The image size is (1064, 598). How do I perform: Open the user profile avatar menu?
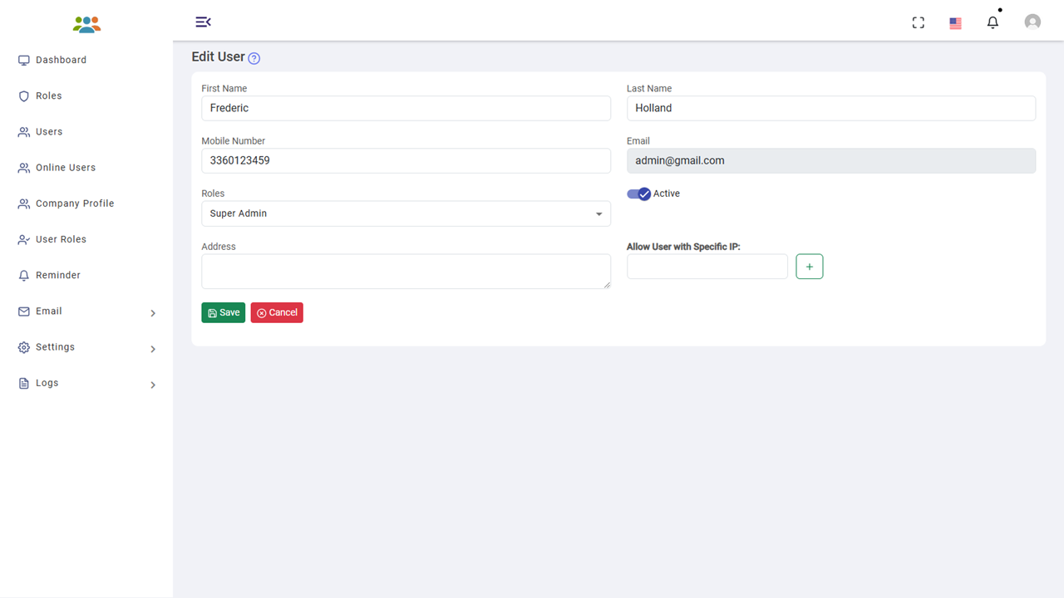(x=1032, y=22)
